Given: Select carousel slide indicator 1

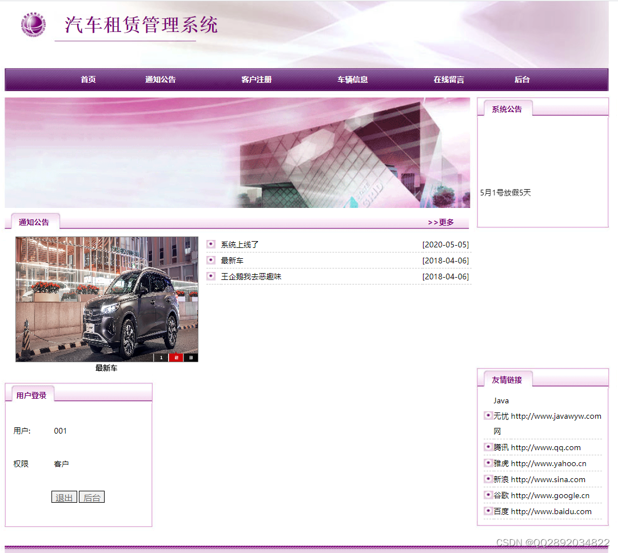Looking at the screenshot, I should coord(161,357).
